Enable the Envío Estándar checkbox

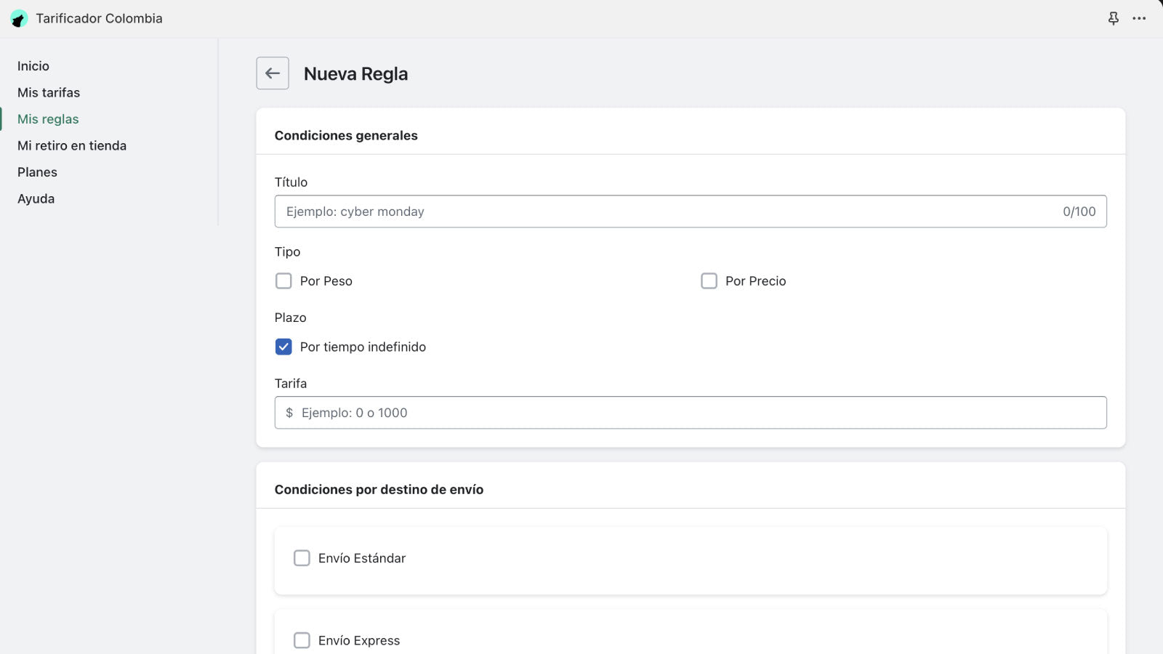tap(302, 558)
